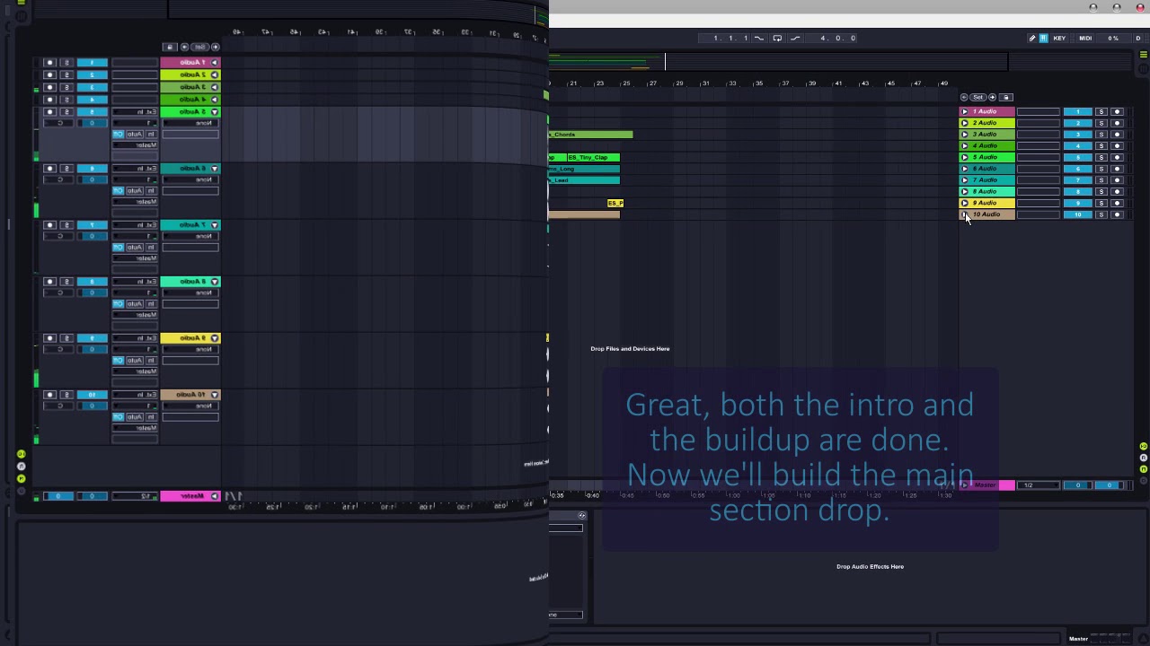Screen dimensions: 1150x646
Task: Open Key Map mode with KEY button
Action: click(1059, 38)
